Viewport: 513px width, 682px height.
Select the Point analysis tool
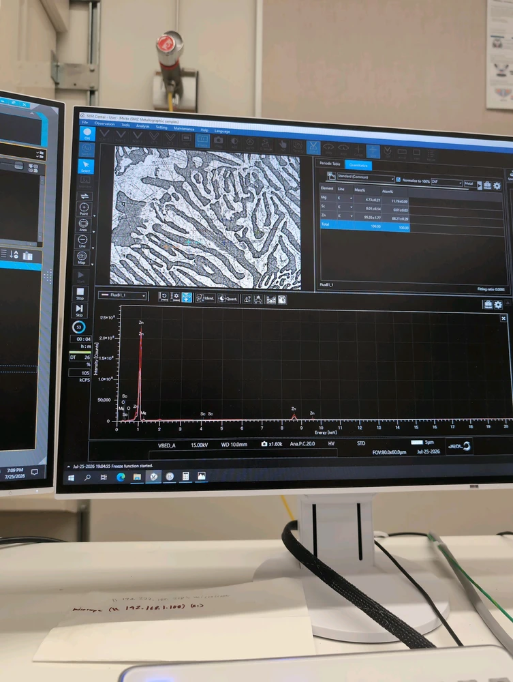click(84, 209)
